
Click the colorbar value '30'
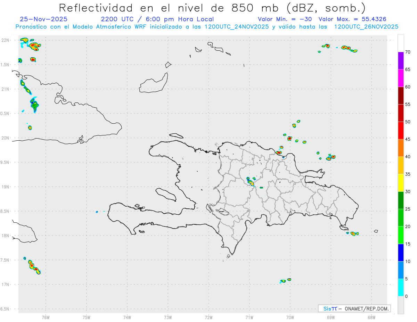point(408,191)
